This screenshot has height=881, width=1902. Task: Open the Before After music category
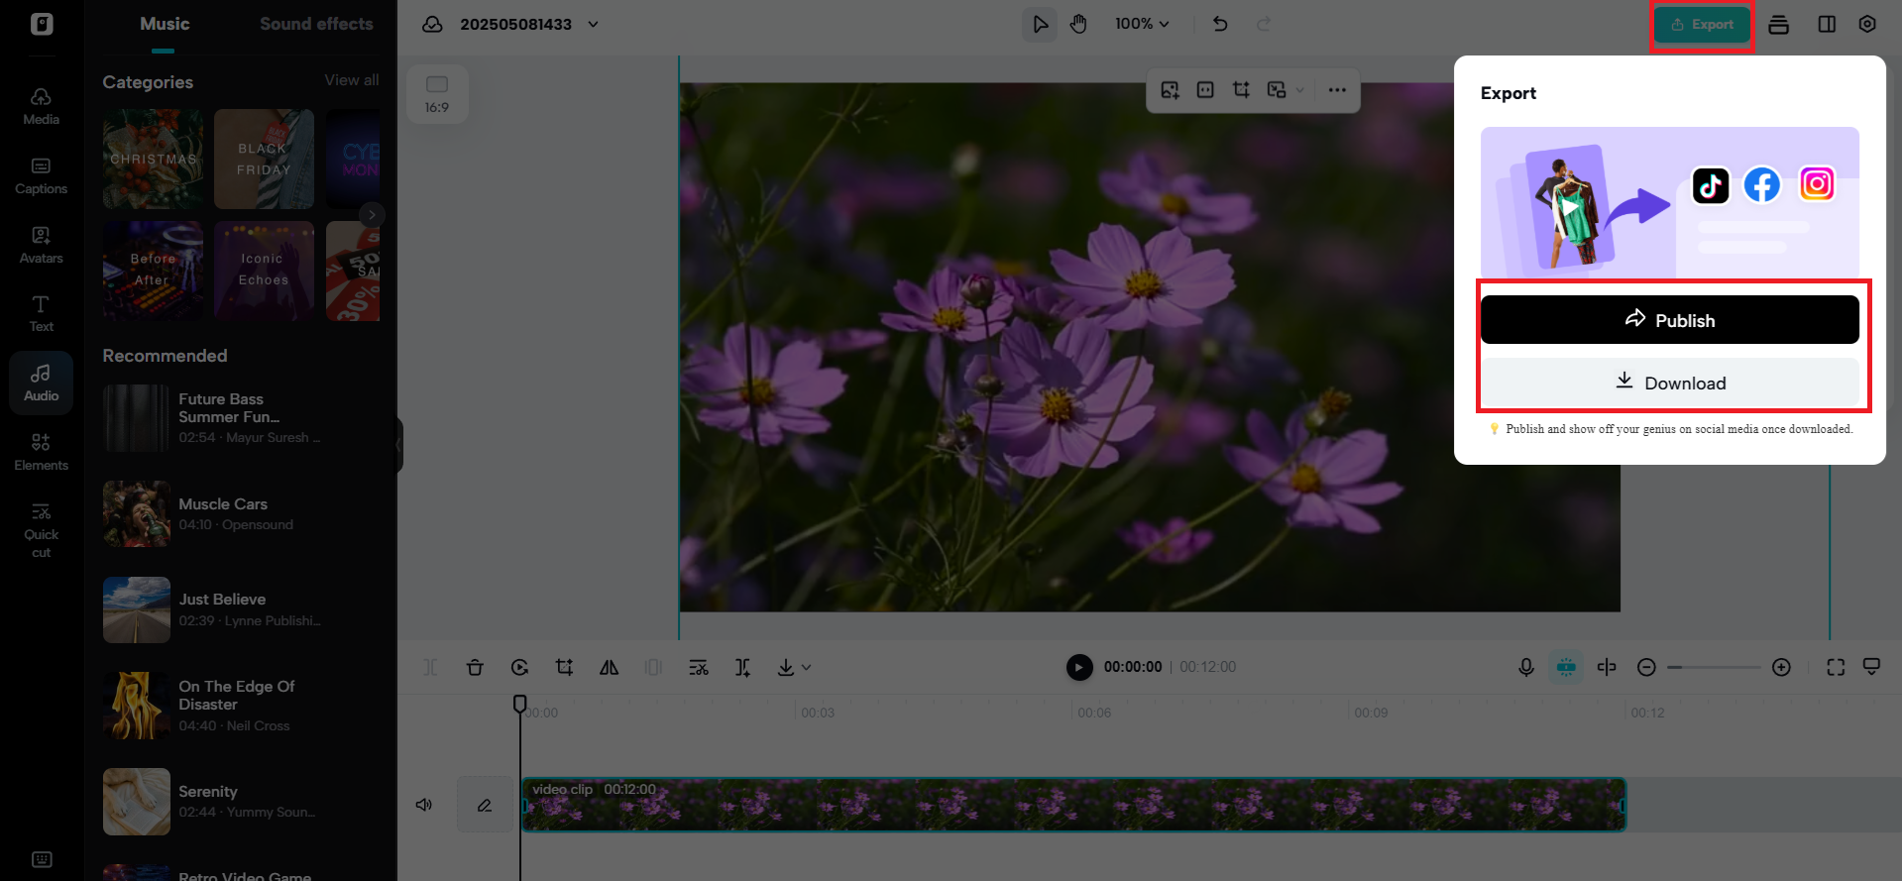[x=154, y=271]
